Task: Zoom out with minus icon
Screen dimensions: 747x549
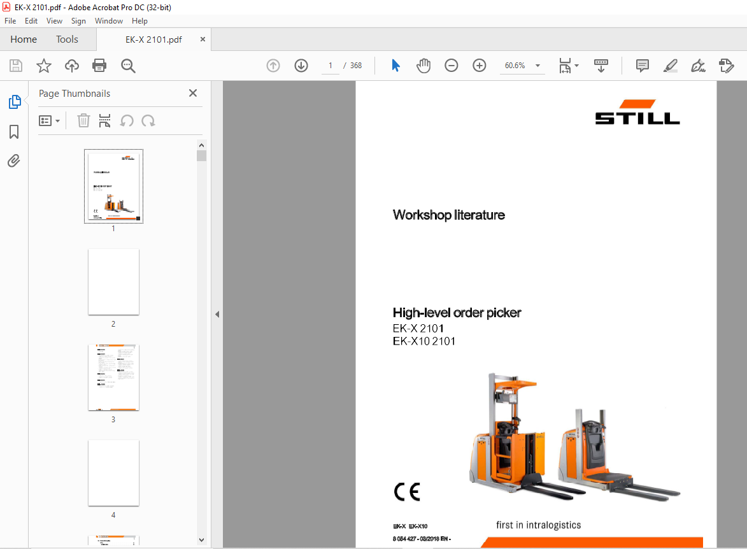Action: click(451, 66)
